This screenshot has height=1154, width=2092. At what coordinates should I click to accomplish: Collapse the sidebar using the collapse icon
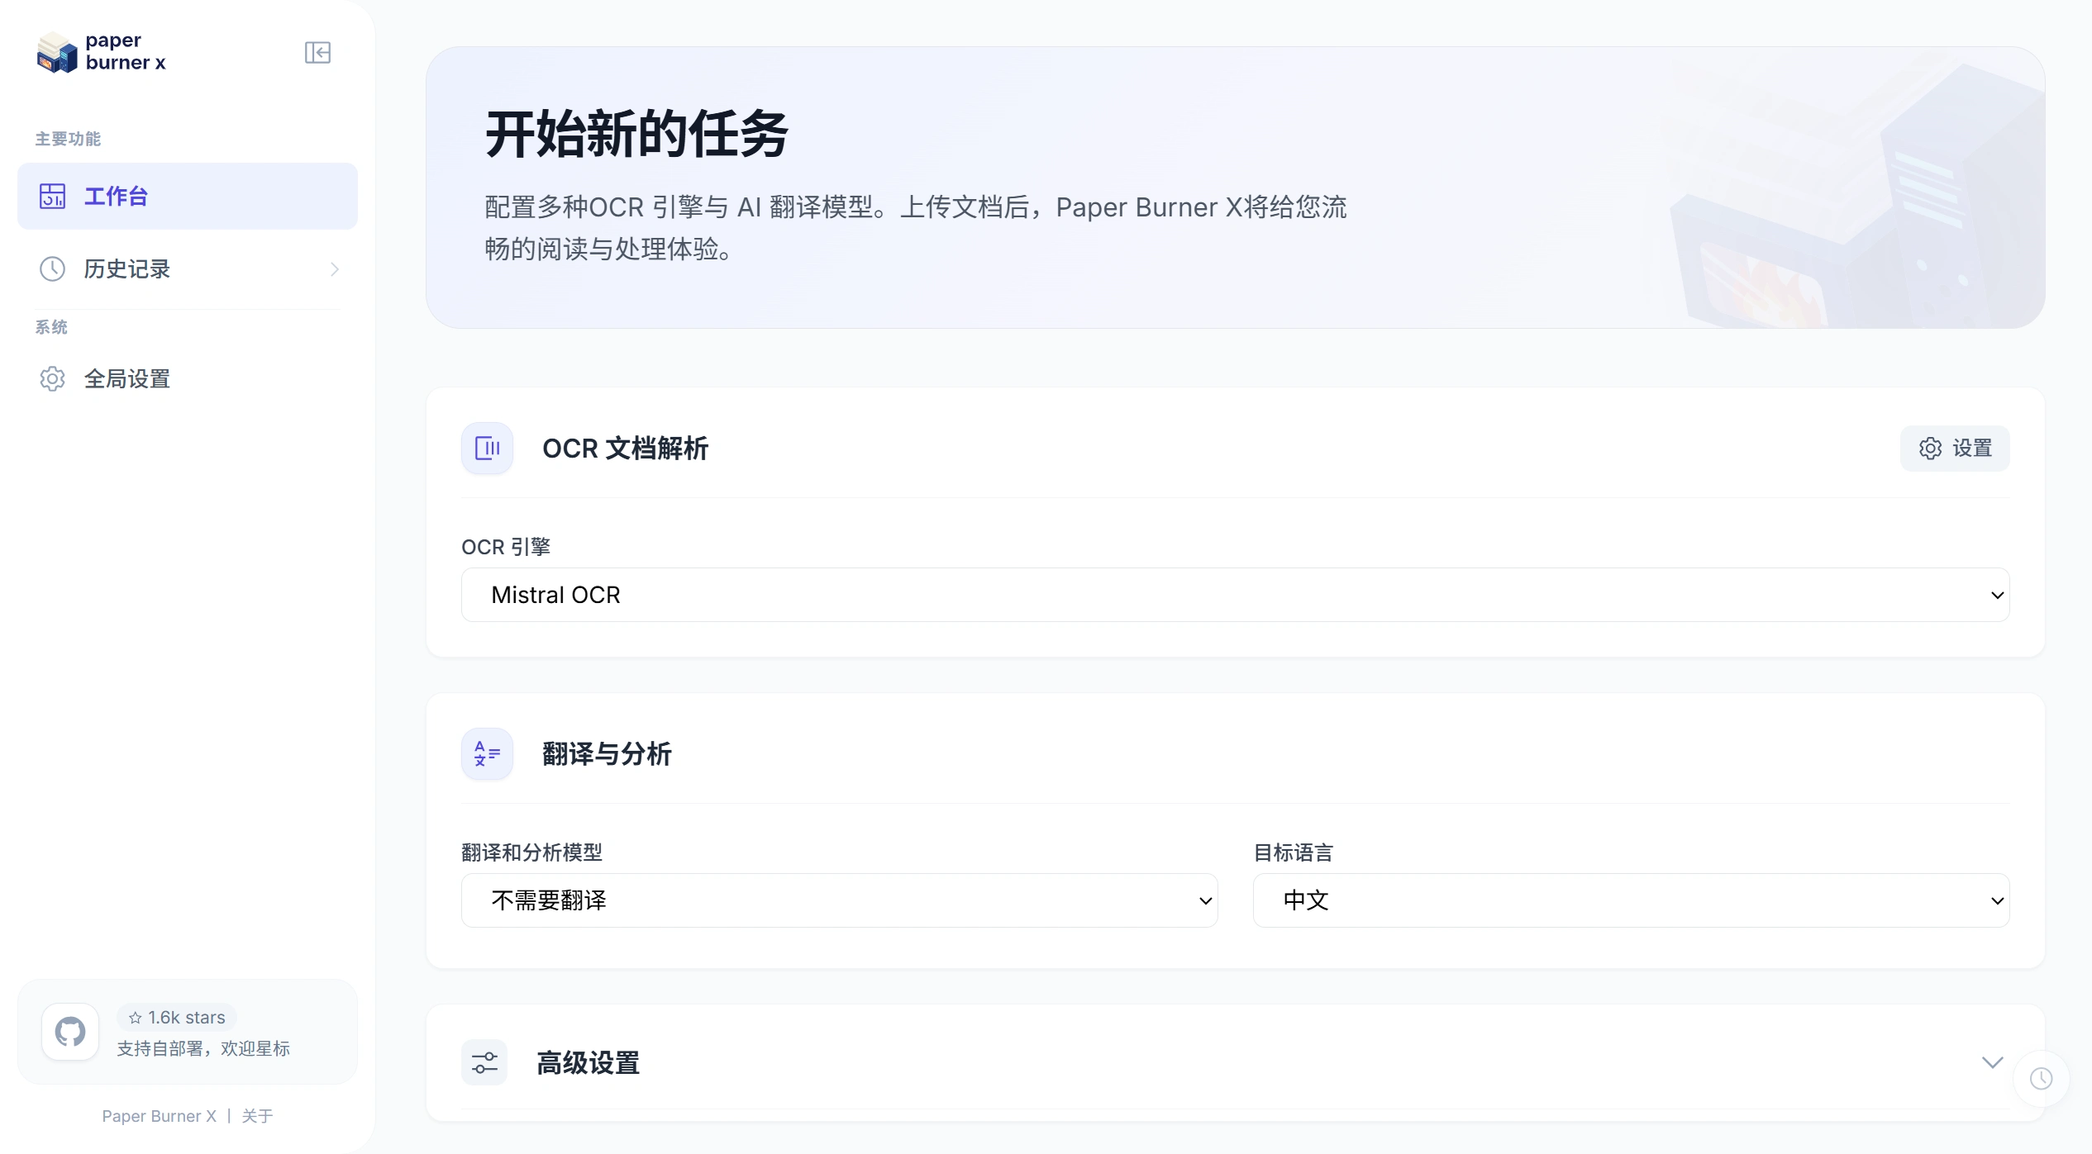(318, 52)
